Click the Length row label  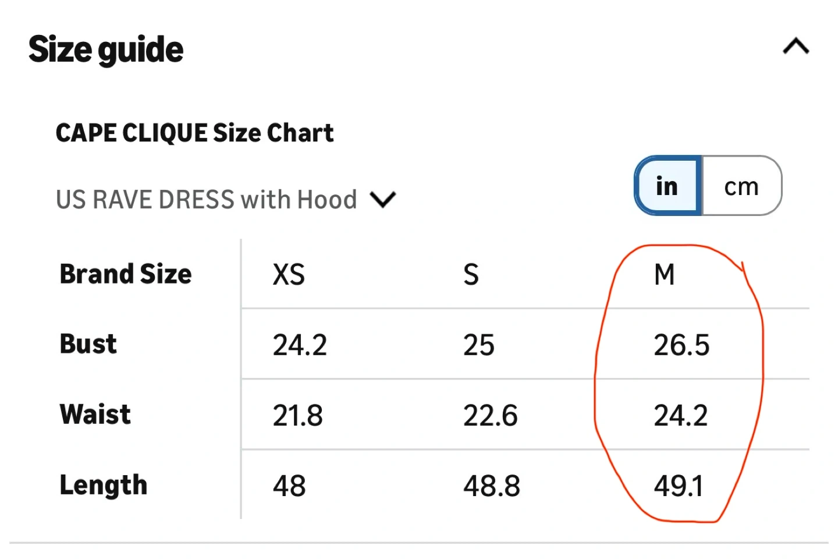pos(104,485)
